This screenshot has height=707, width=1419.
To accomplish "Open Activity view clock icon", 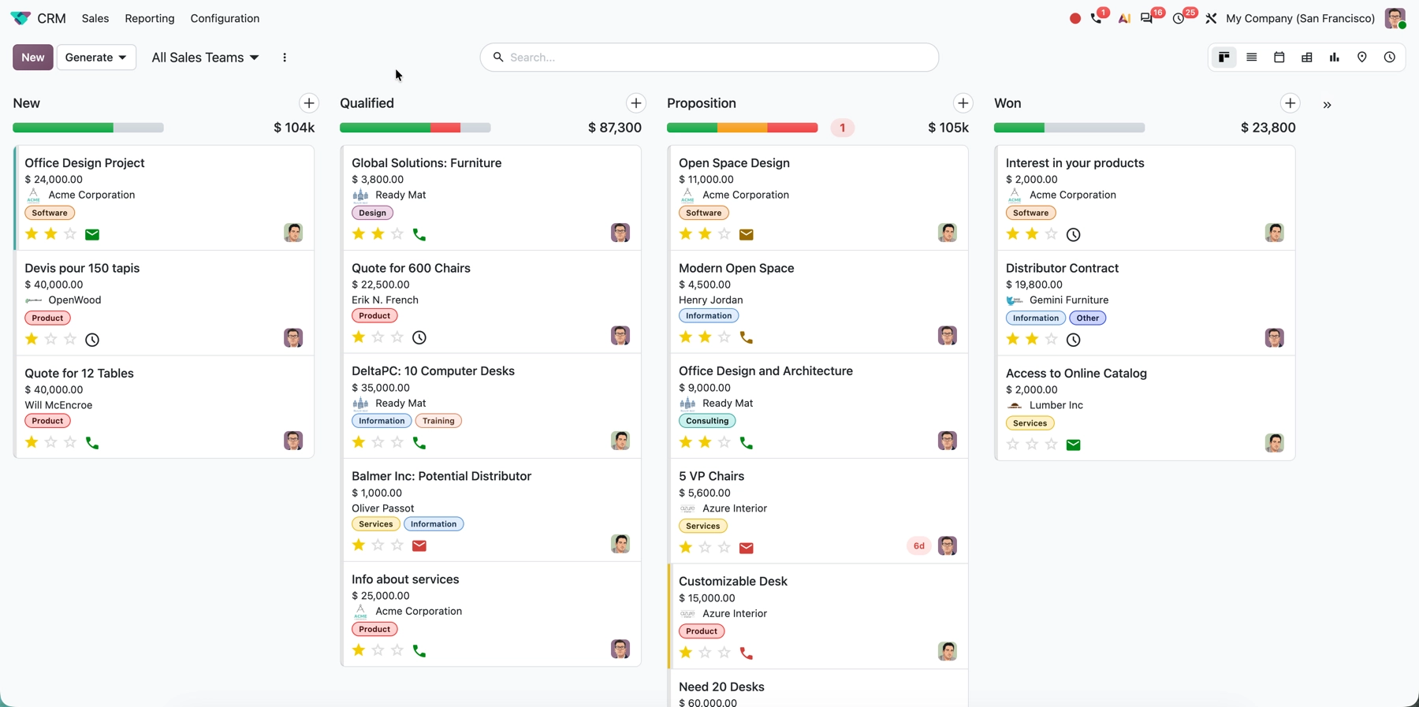I will [1390, 58].
